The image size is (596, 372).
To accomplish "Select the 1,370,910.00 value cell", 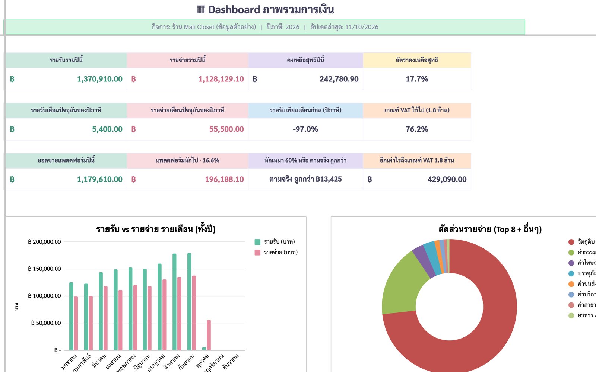I will 66,79.
